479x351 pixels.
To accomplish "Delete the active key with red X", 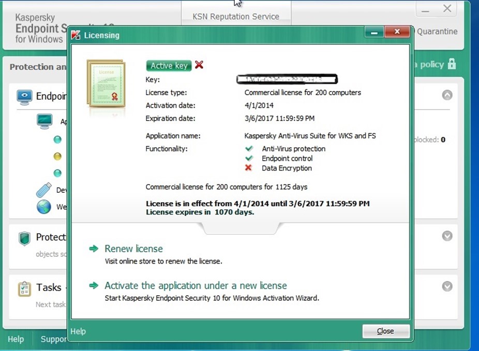I will (199, 65).
